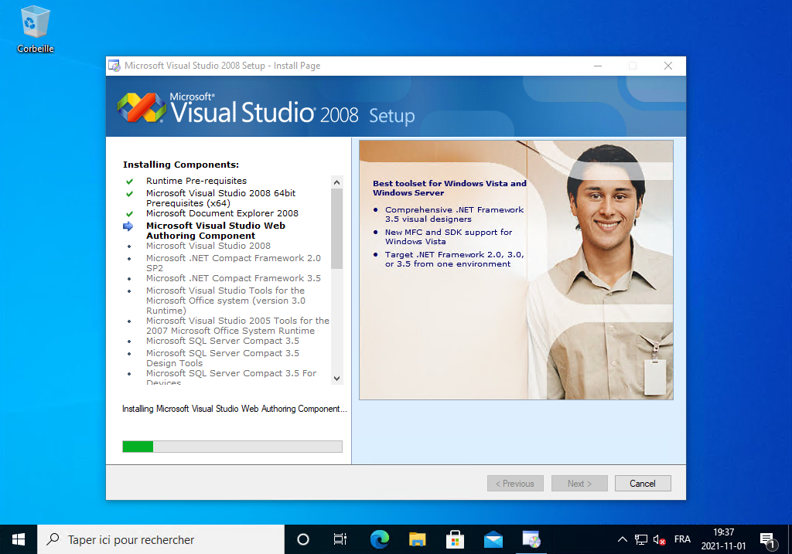Click the Cancel button in setup
Image resolution: width=792 pixels, height=554 pixels.
click(x=642, y=484)
